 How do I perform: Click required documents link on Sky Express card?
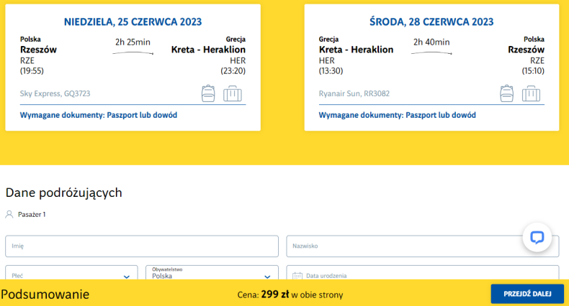(99, 115)
